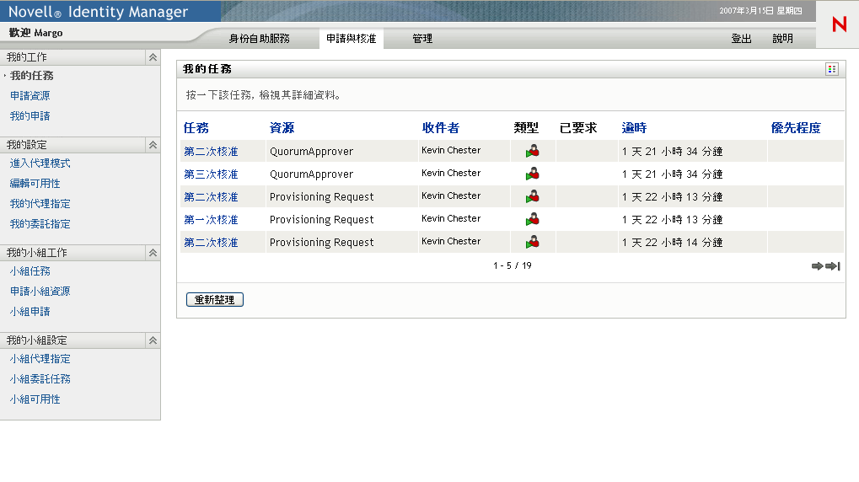Click the 1 - 5 / 19 page indicator

pos(513,265)
